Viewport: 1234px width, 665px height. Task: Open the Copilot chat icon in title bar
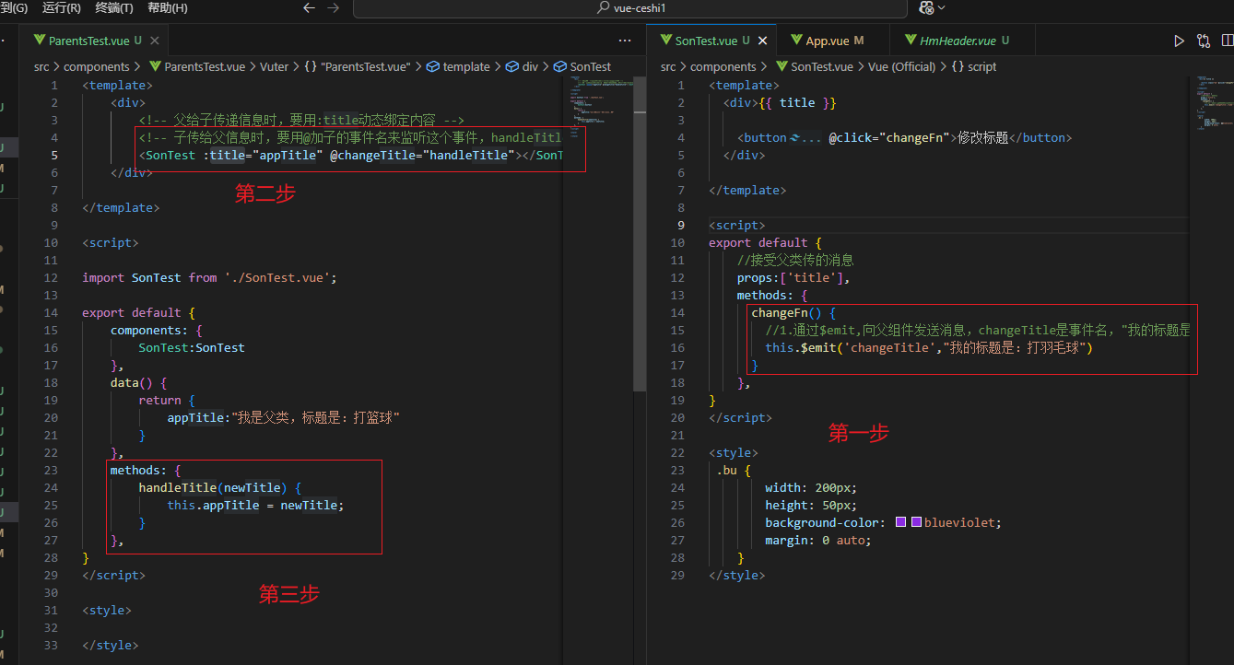(x=926, y=7)
